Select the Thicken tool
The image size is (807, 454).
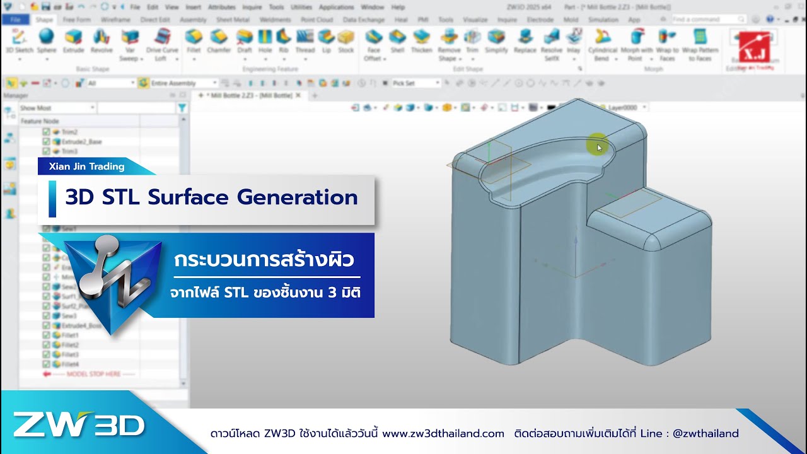point(422,40)
